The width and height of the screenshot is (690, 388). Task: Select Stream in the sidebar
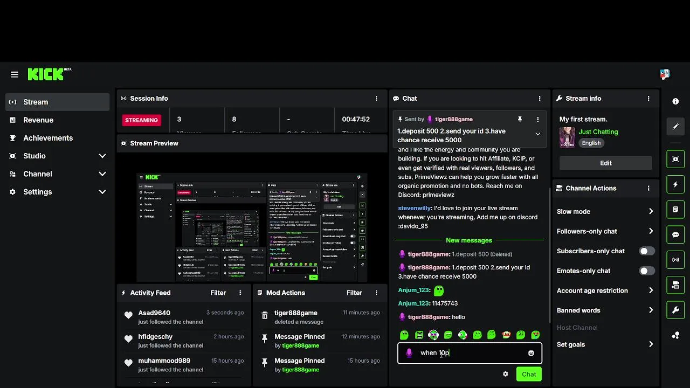[x=57, y=102]
